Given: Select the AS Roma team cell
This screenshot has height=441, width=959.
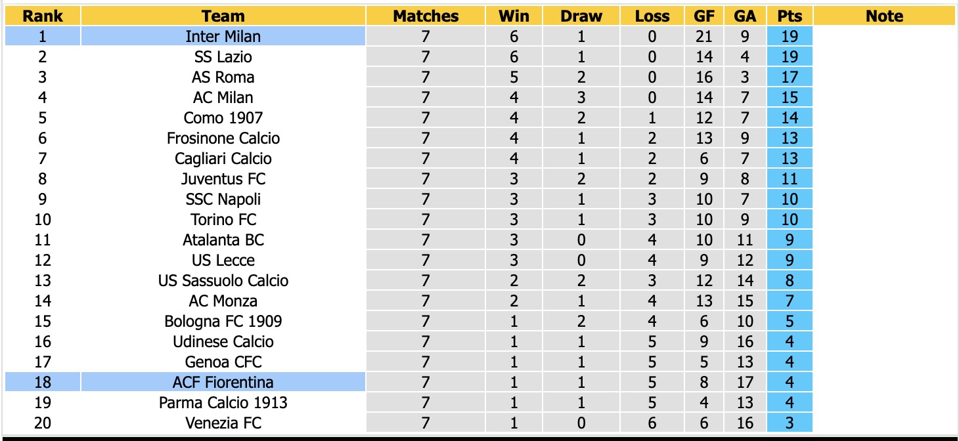Looking at the screenshot, I should pyautogui.click(x=223, y=77).
